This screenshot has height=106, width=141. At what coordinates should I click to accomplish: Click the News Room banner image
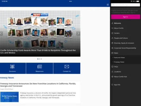pos(40,15)
